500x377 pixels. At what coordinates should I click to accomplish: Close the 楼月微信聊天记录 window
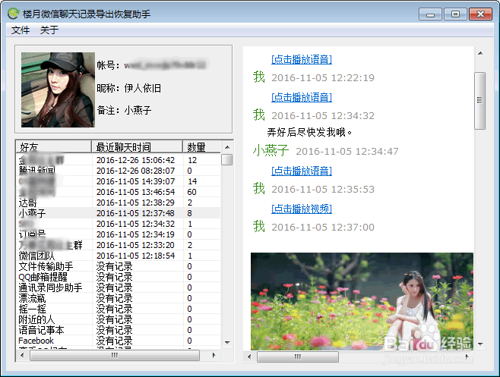point(480,14)
